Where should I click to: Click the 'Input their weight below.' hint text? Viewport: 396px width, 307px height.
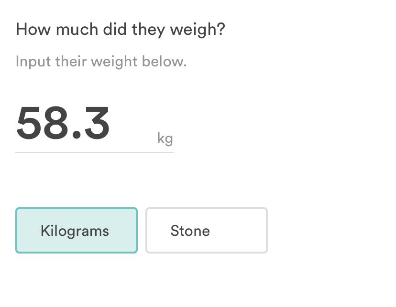point(101,62)
